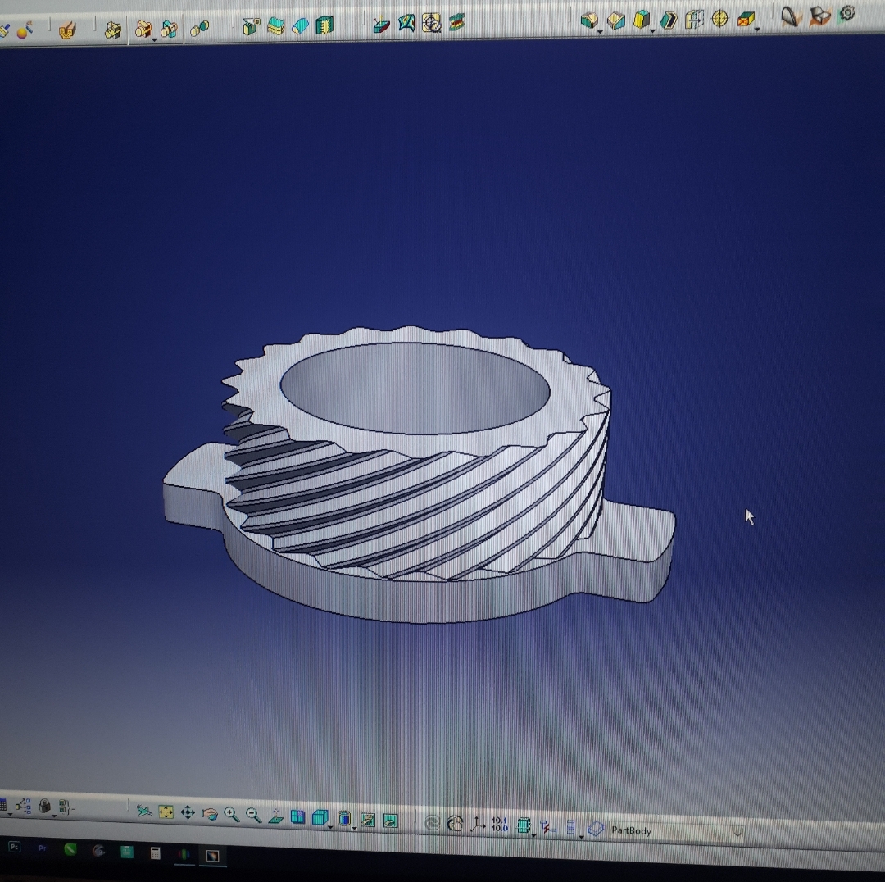
Task: Click the green box icon beside numeric tool
Action: point(524,825)
